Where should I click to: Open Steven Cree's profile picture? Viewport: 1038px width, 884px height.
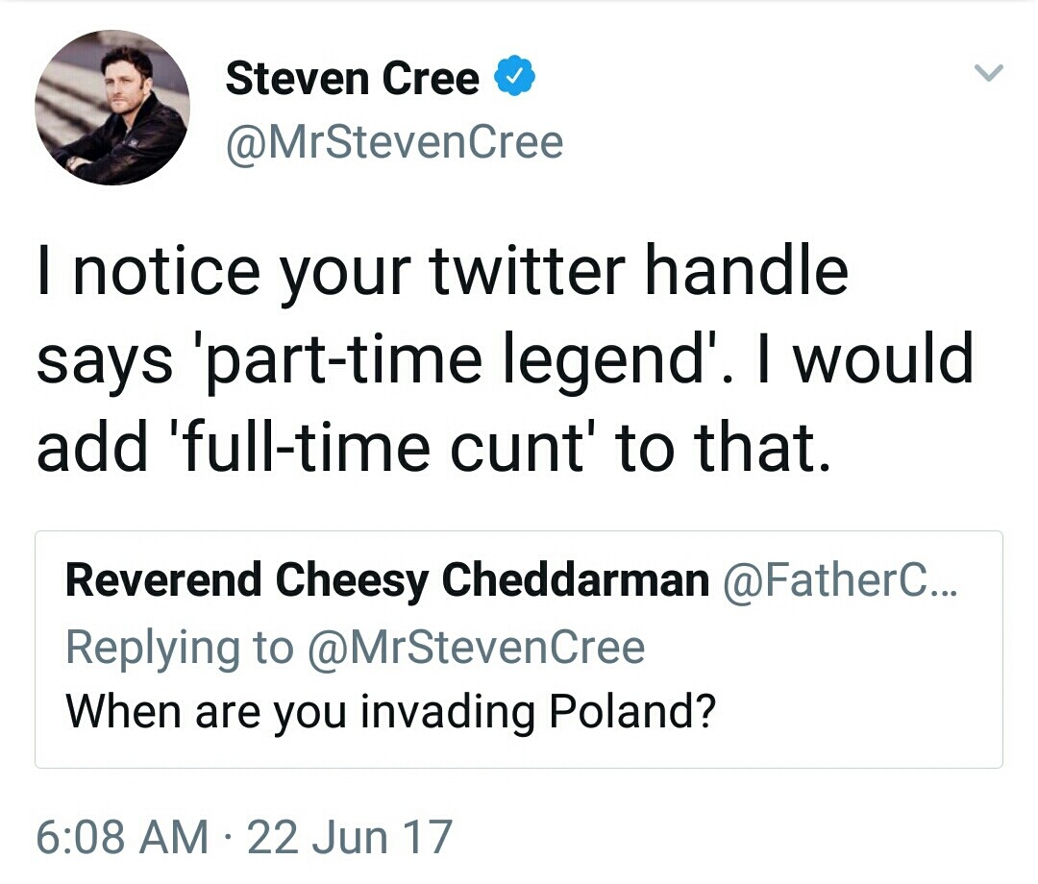click(111, 107)
